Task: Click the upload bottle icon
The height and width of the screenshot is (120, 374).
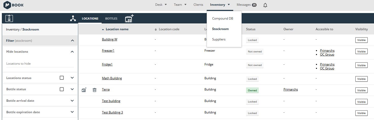Action: pos(9,18)
